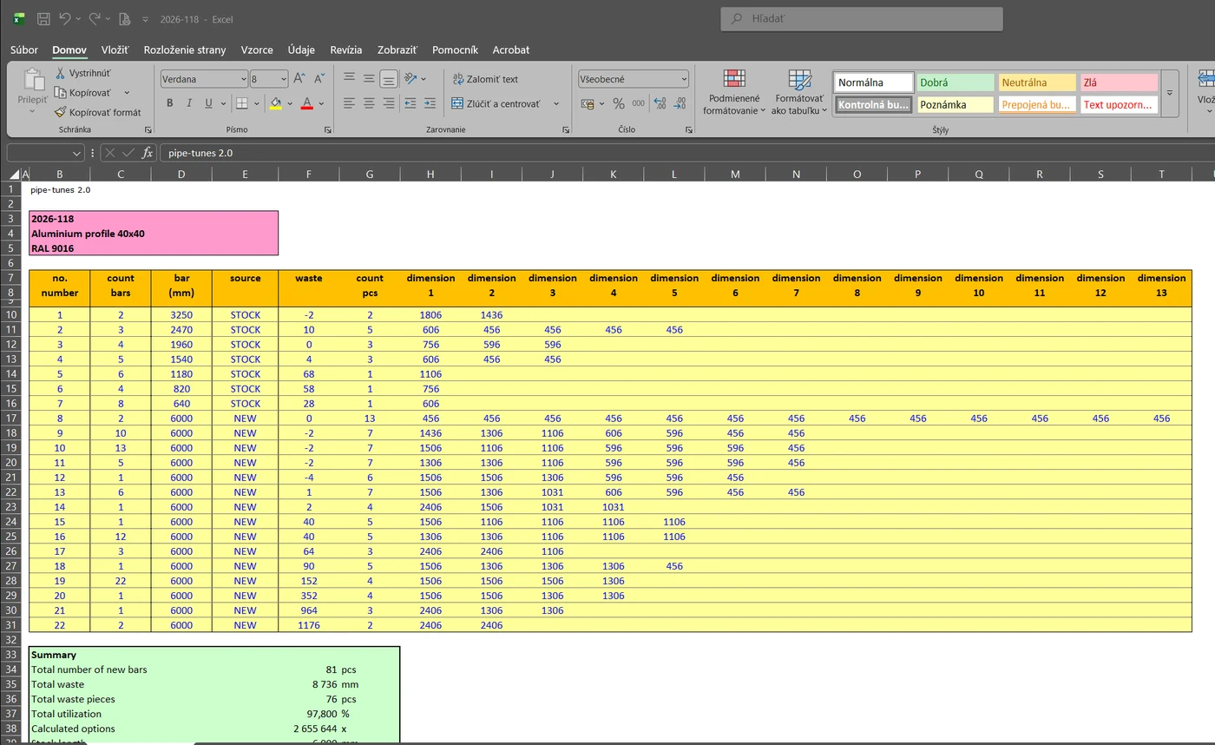The image size is (1215, 745).
Task: Switch to the Údaje ribbon tab
Action: click(301, 49)
